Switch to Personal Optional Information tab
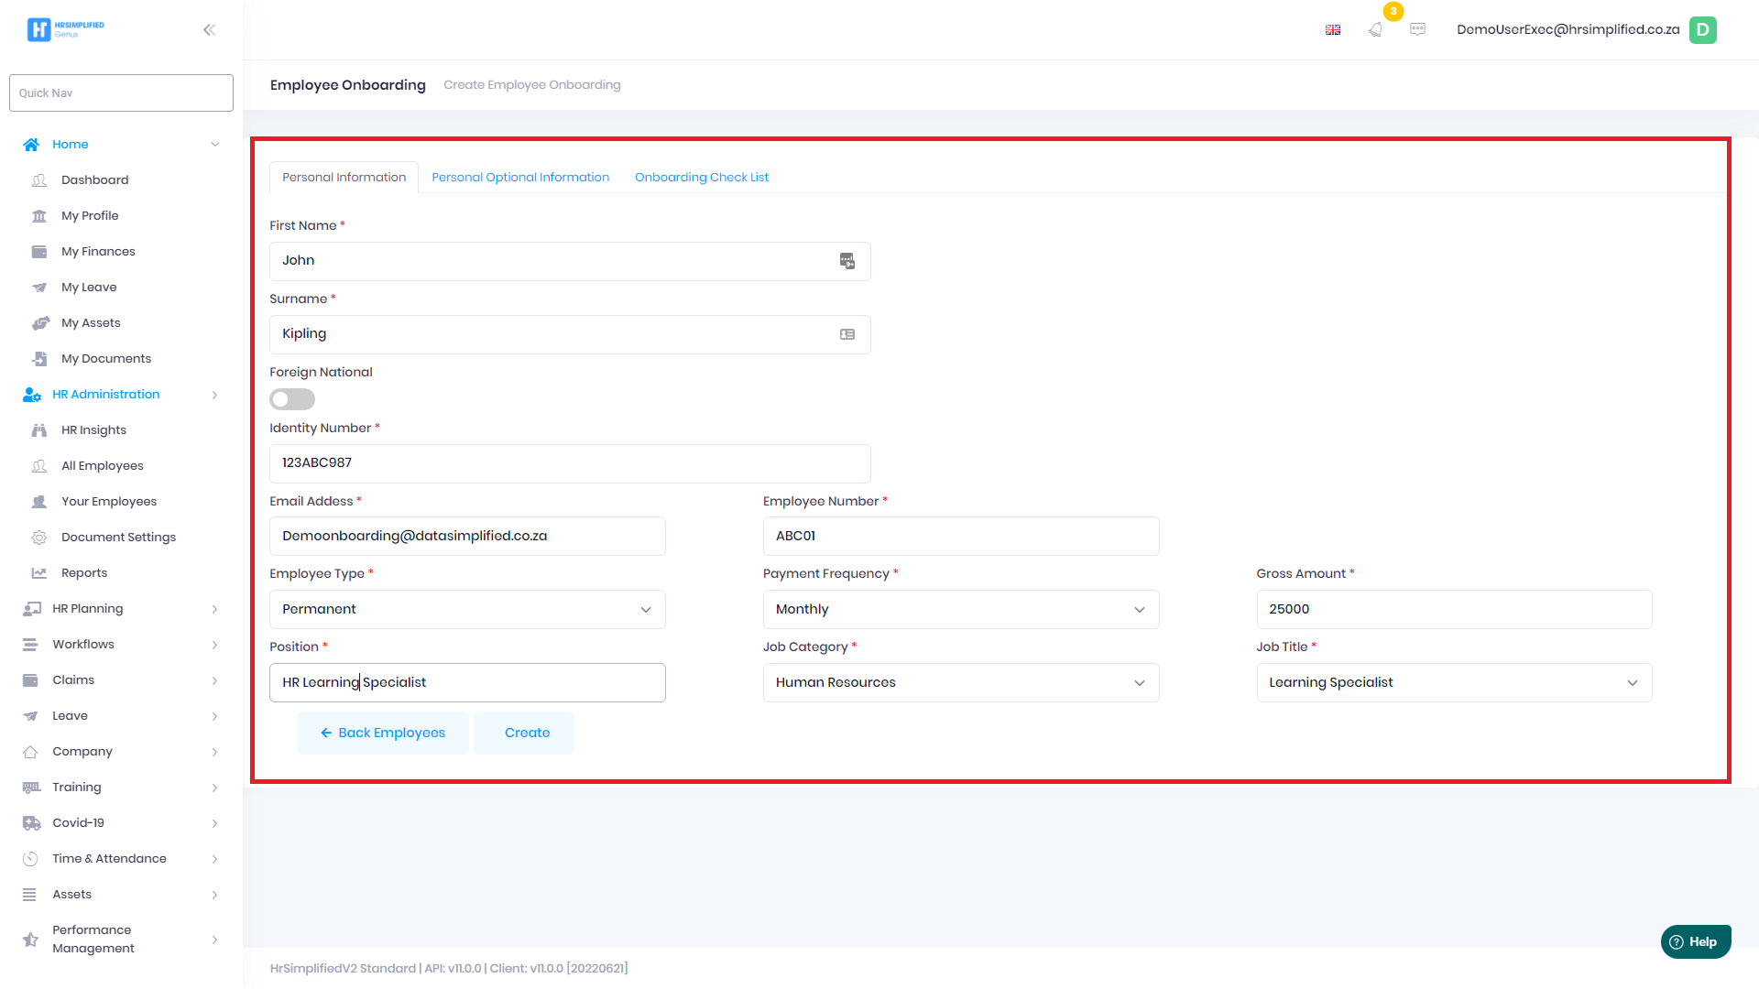1759x989 pixels. click(x=519, y=177)
